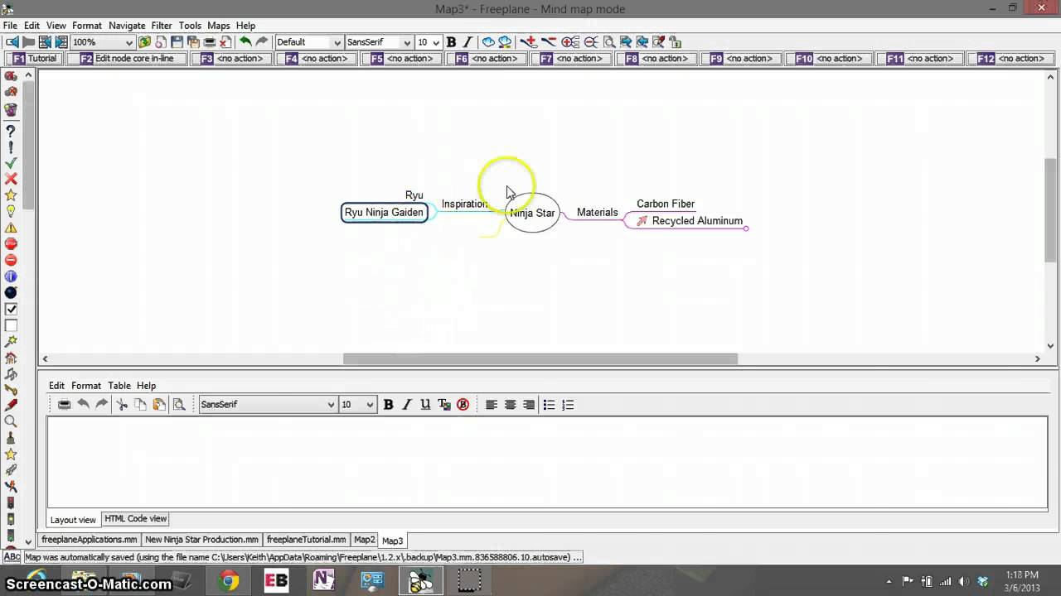Image resolution: width=1061 pixels, height=596 pixels.
Task: Click the remove formatting red icon in note editor
Action: pyautogui.click(x=463, y=405)
